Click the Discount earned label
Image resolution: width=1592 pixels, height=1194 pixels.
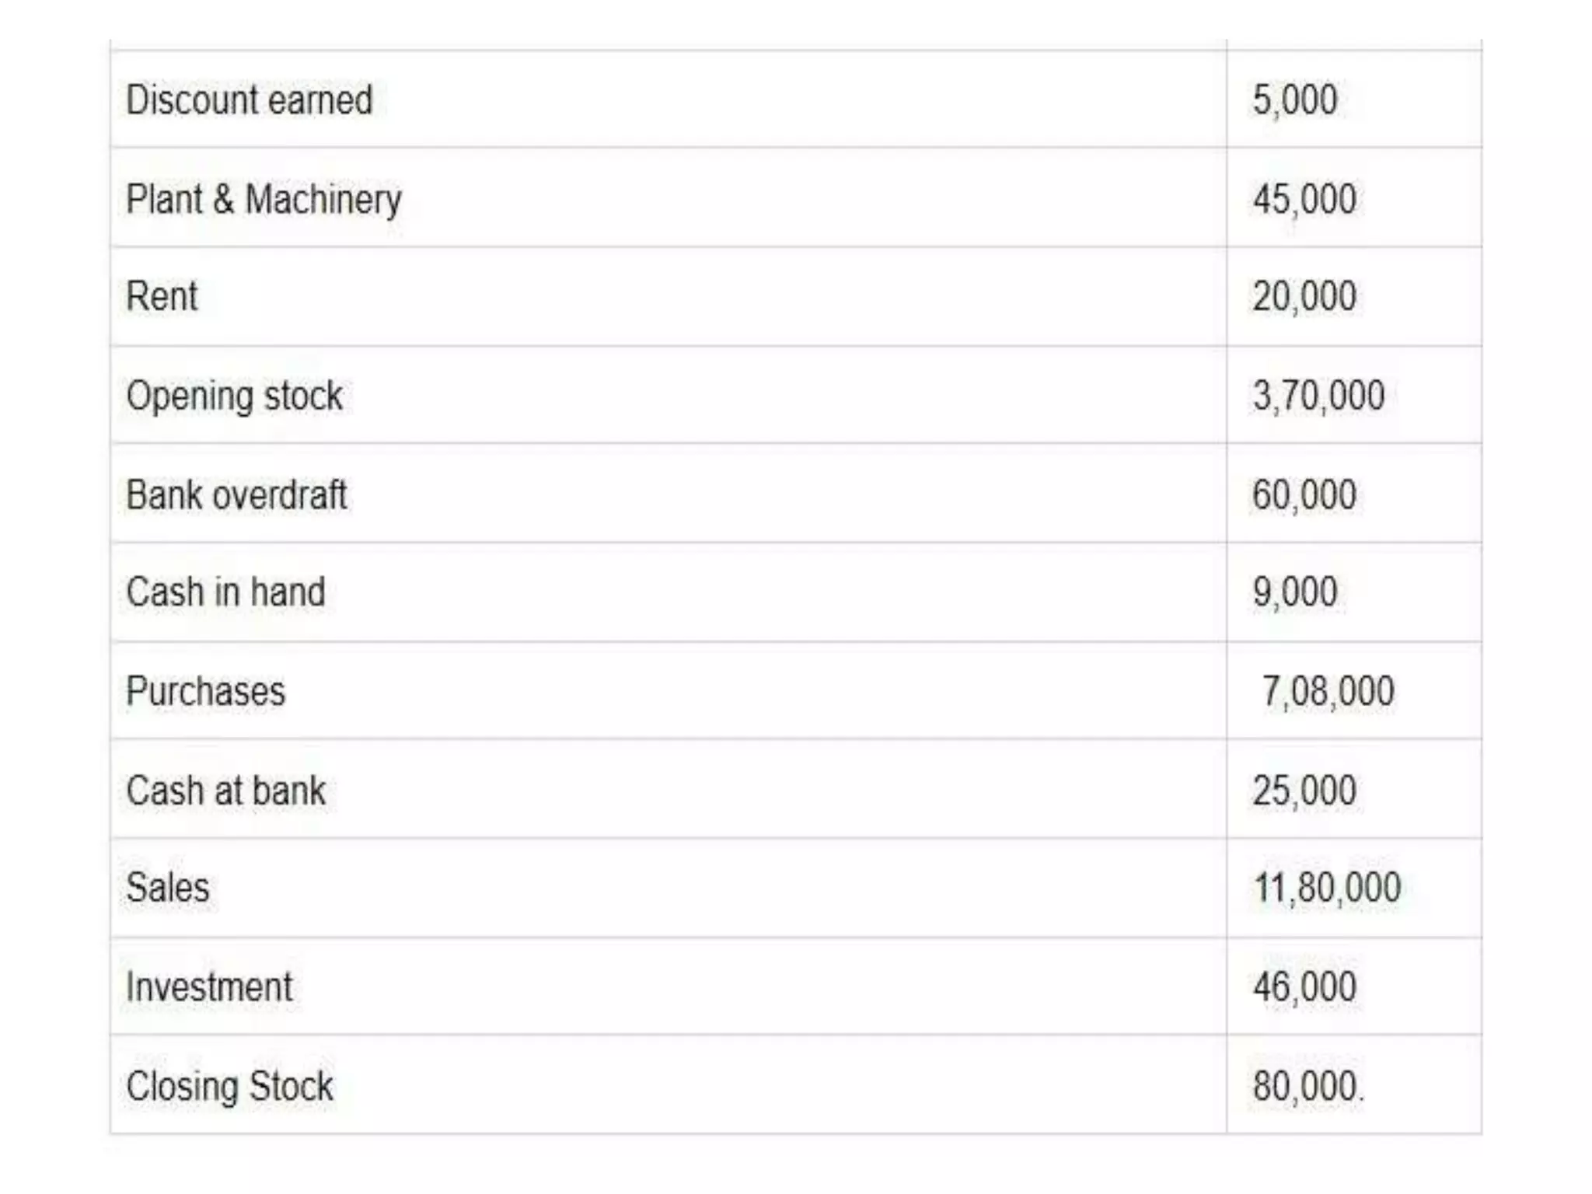click(x=249, y=99)
